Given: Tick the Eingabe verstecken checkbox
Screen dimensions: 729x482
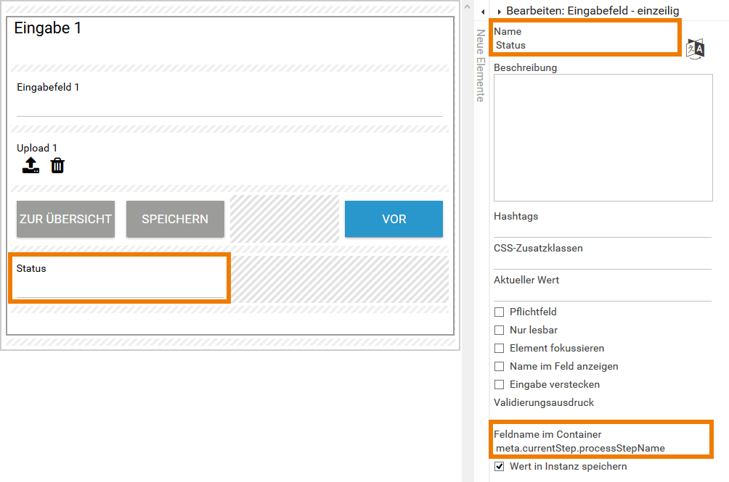Looking at the screenshot, I should [499, 385].
